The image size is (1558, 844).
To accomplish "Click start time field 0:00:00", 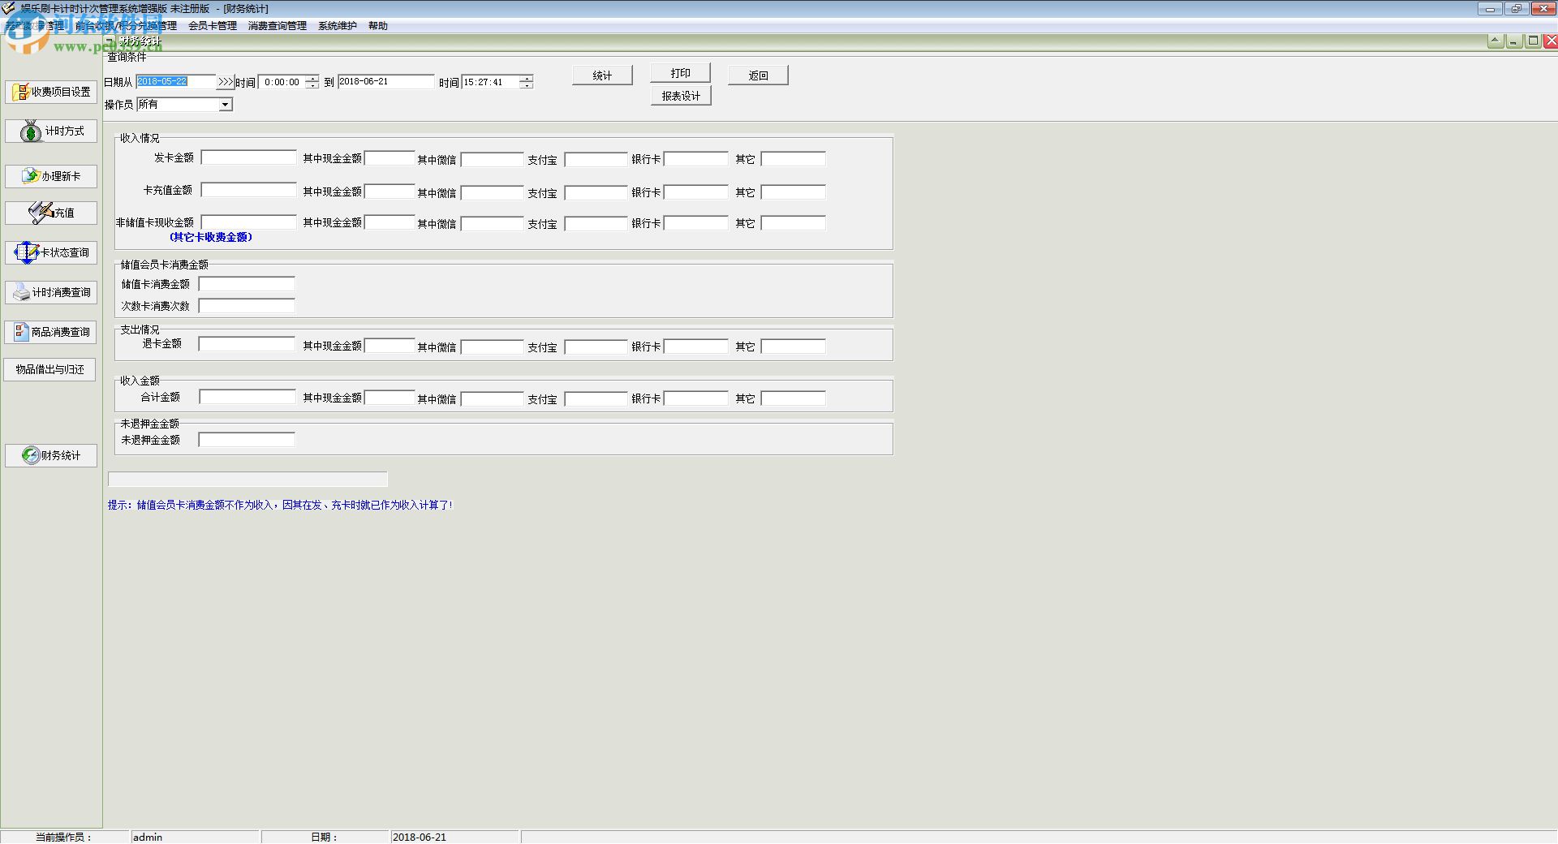I will [282, 82].
